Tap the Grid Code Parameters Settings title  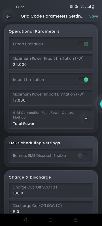pos(52,16)
